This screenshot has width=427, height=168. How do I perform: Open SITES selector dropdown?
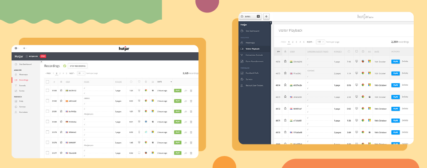[x=250, y=16]
